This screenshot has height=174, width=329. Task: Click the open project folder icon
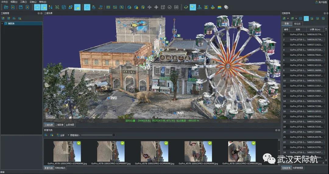(x=6, y=7)
